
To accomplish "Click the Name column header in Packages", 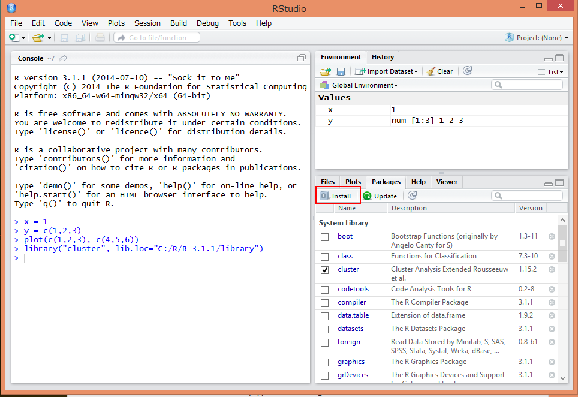I will (x=360, y=208).
